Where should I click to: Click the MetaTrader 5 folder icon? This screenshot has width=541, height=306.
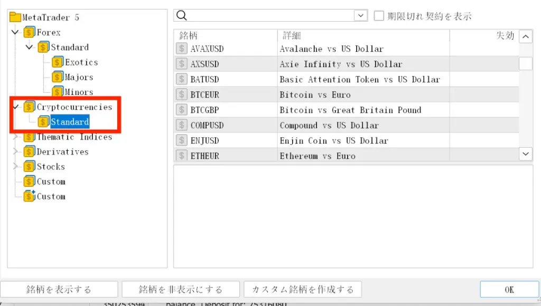[x=14, y=17]
